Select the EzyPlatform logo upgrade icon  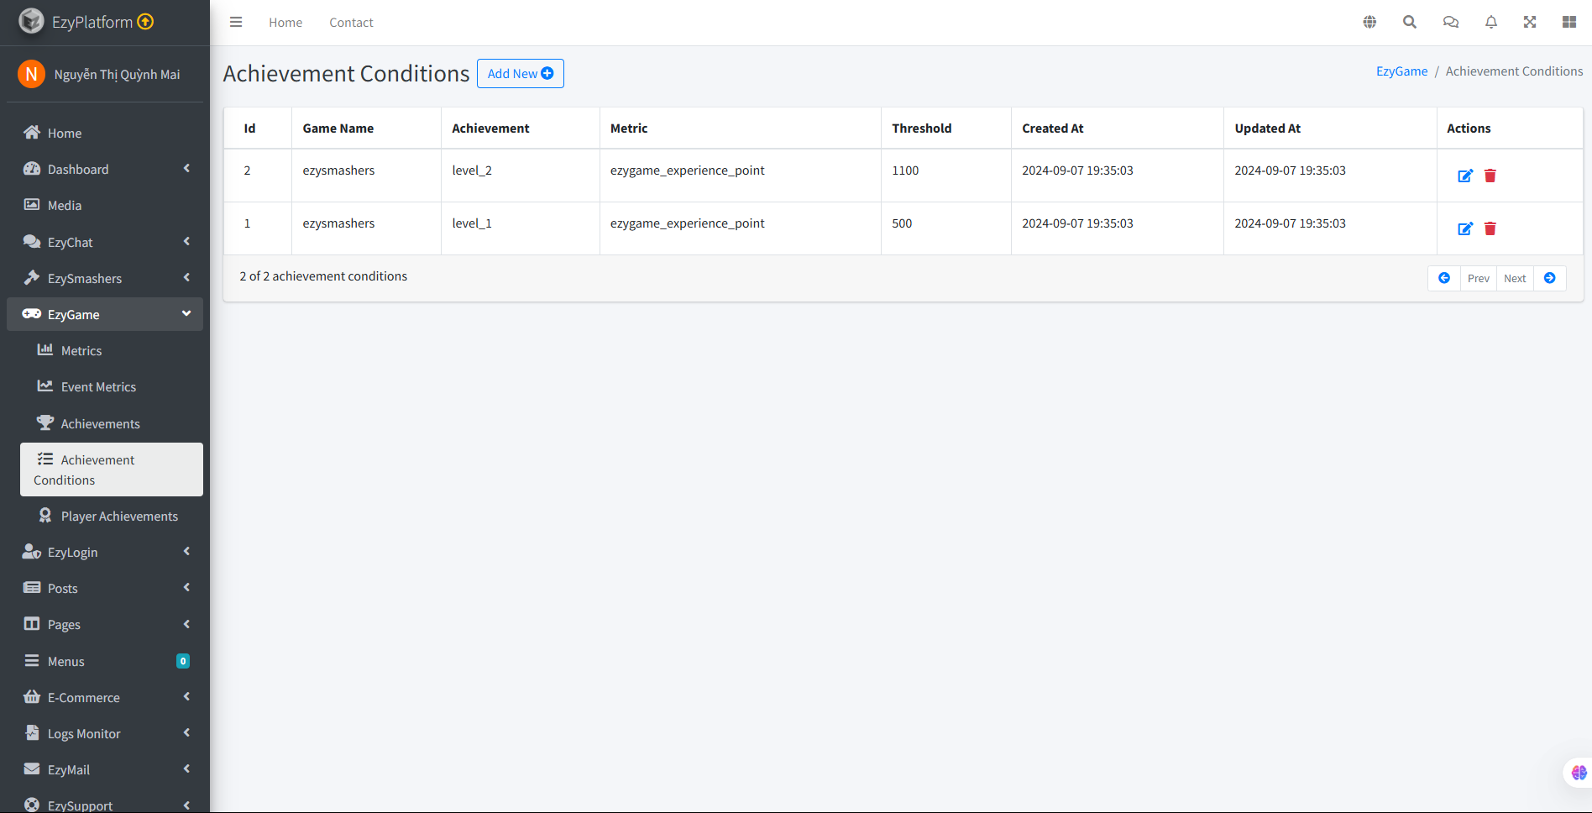coord(146,21)
